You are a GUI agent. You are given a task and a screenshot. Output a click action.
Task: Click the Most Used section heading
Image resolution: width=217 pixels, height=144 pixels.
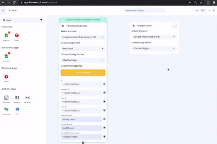(7, 27)
